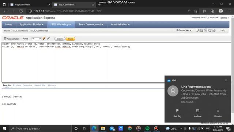Viewport: 234px width, 132px height.
Task: Click the SQL Commands shortcut icon beside Schema
Action: pos(201,30)
